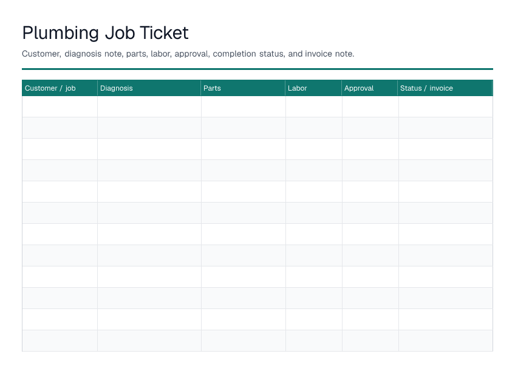This screenshot has width=515, height=365.
Task: Click the 'Labor' column header
Action: pos(313,88)
